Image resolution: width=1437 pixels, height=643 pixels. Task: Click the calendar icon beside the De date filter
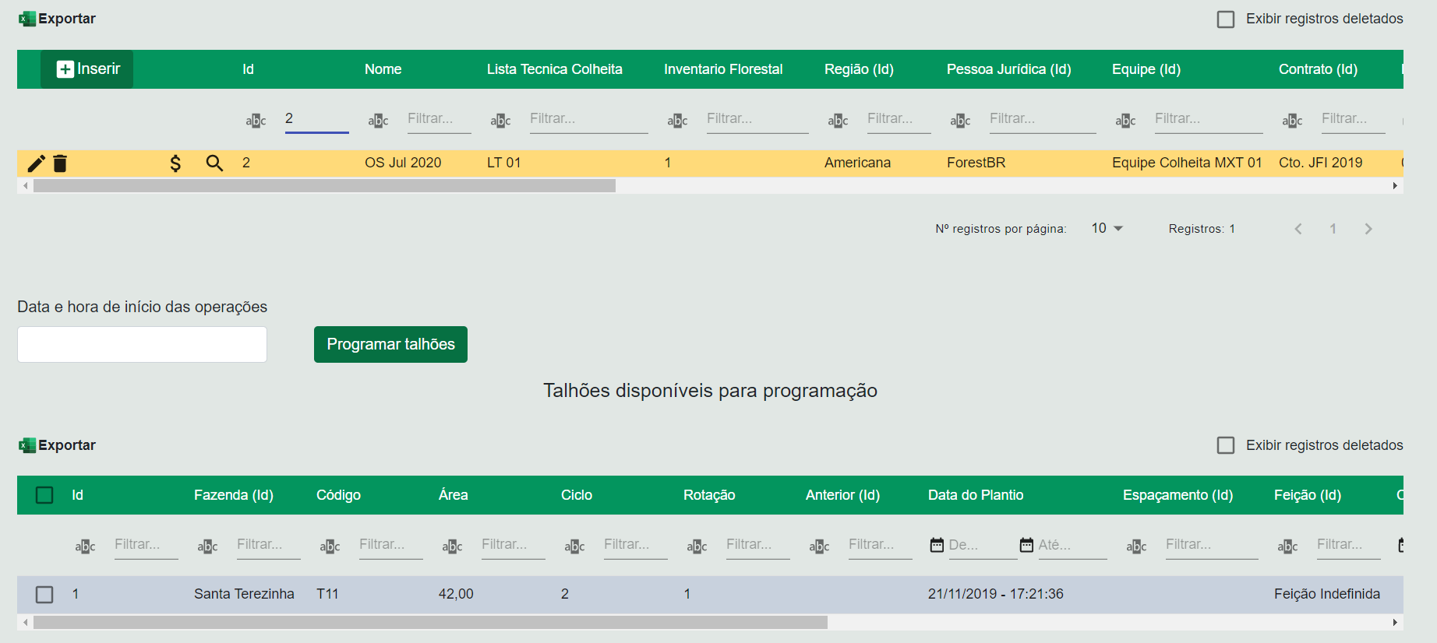[x=937, y=545]
